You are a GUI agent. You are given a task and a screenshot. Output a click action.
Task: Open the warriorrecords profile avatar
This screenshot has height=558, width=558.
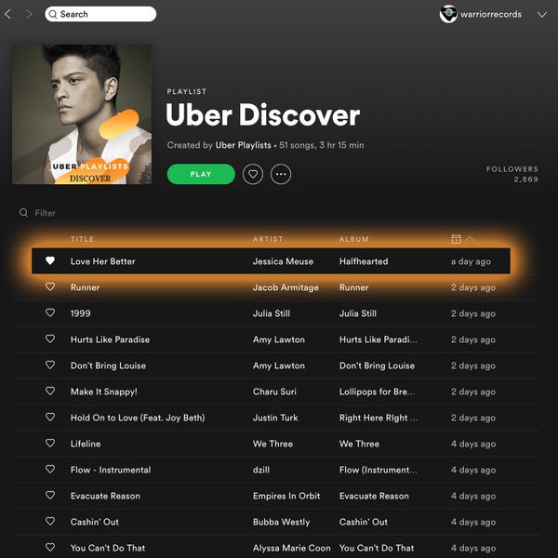coord(448,15)
